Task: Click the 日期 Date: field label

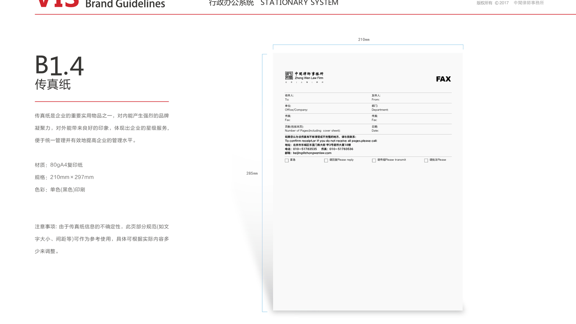Action: 375,129
